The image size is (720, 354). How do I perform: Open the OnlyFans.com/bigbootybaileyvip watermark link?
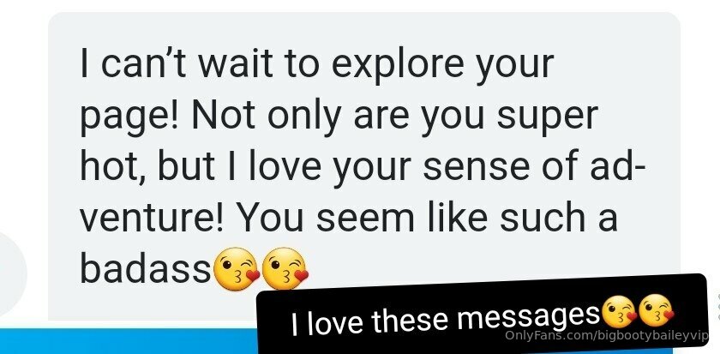pyautogui.click(x=606, y=336)
